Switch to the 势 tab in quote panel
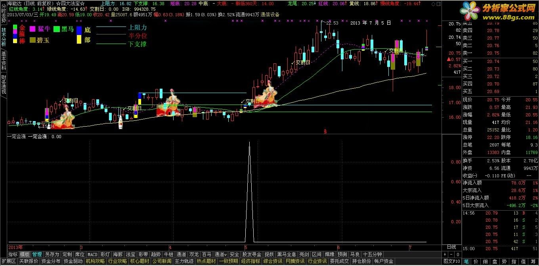Viewport: 539px width, 266px height. click(x=504, y=261)
